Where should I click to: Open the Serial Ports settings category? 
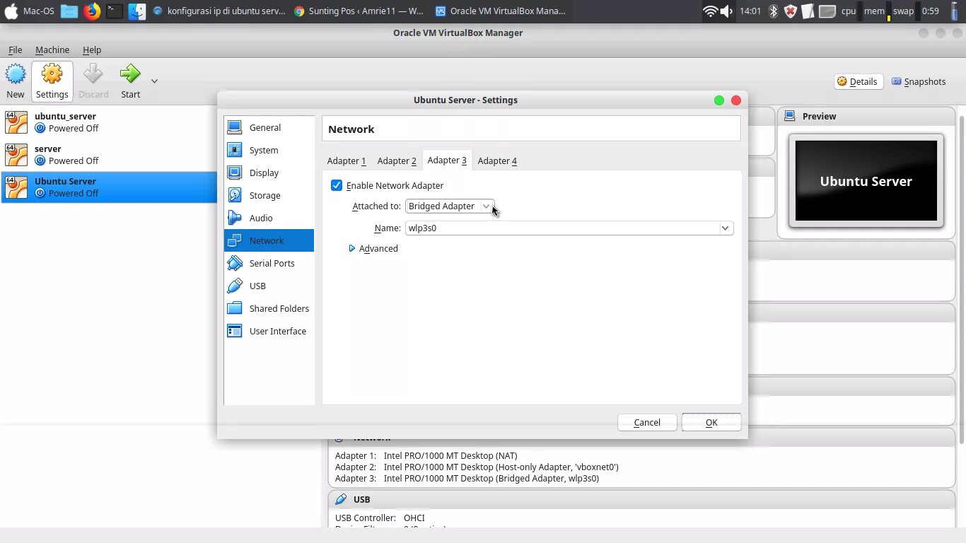[269, 263]
